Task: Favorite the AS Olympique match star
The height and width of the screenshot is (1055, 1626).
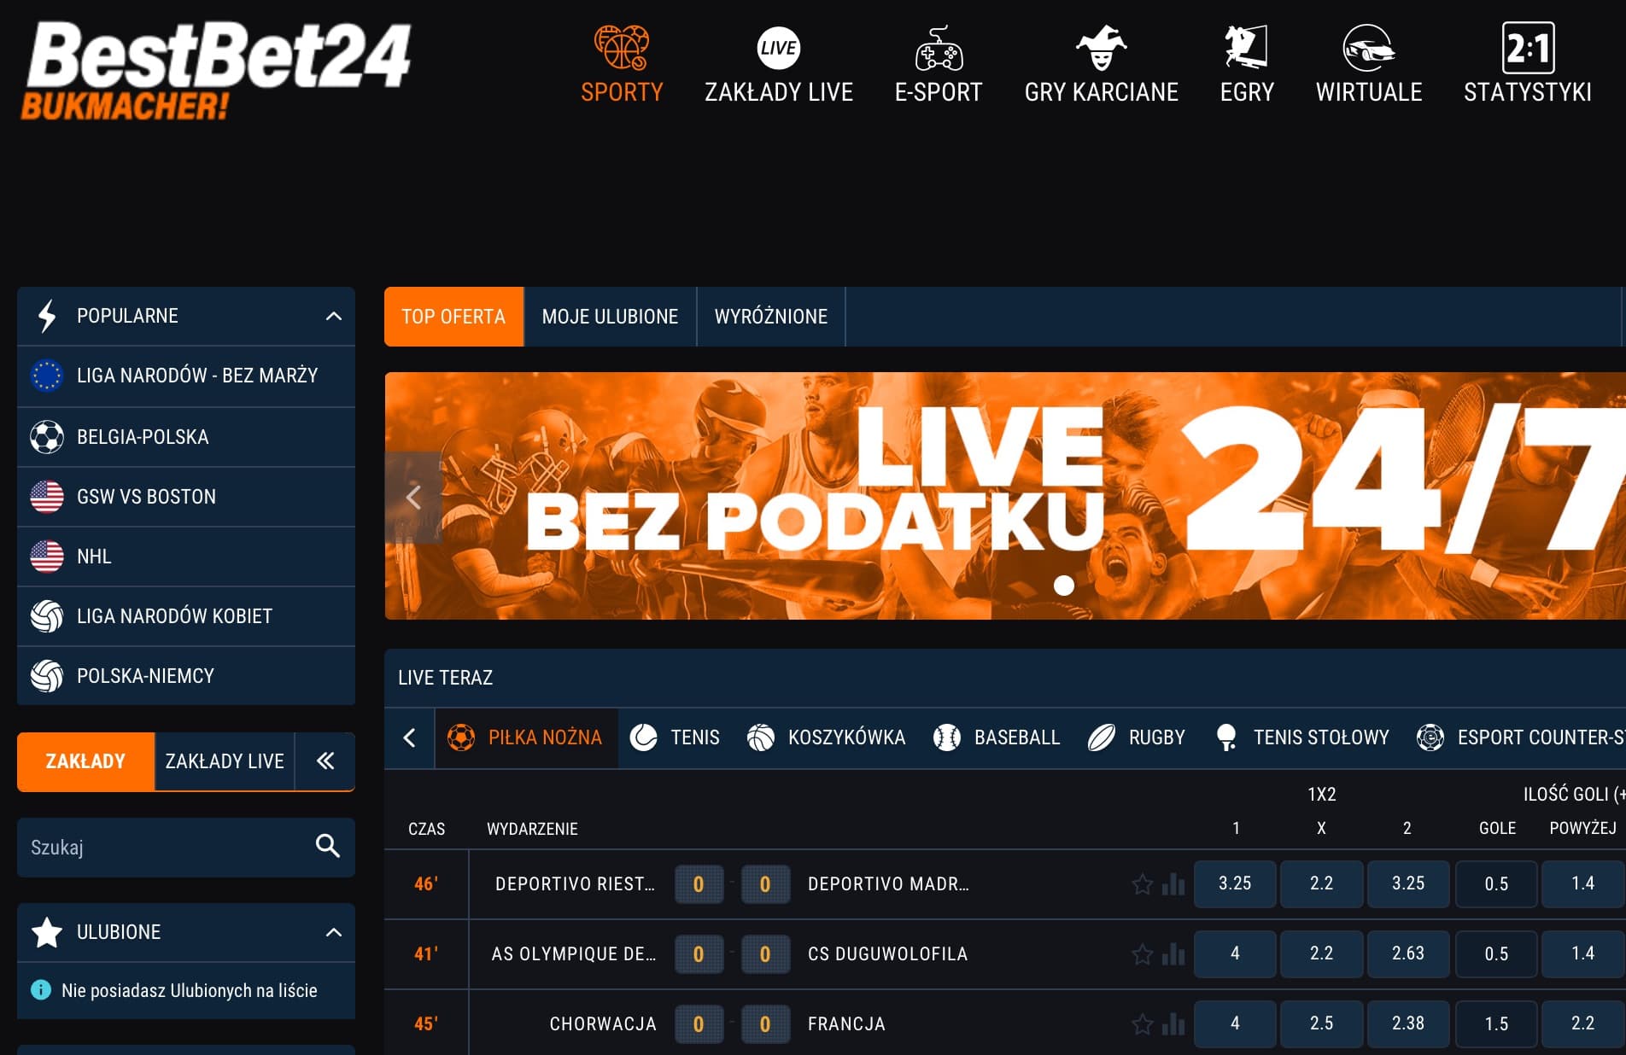Action: click(1142, 954)
